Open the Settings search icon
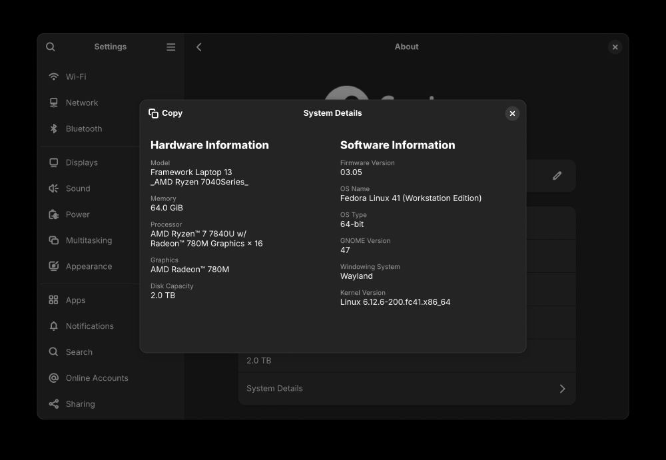 pyautogui.click(x=50, y=47)
